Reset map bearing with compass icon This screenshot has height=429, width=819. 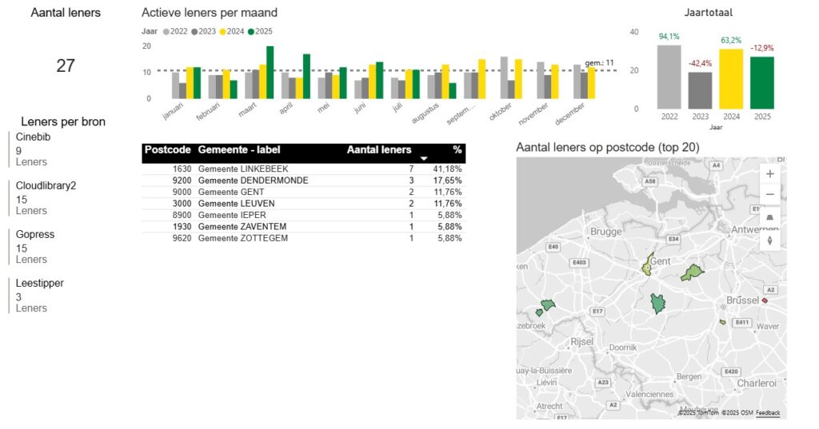pyautogui.click(x=769, y=240)
